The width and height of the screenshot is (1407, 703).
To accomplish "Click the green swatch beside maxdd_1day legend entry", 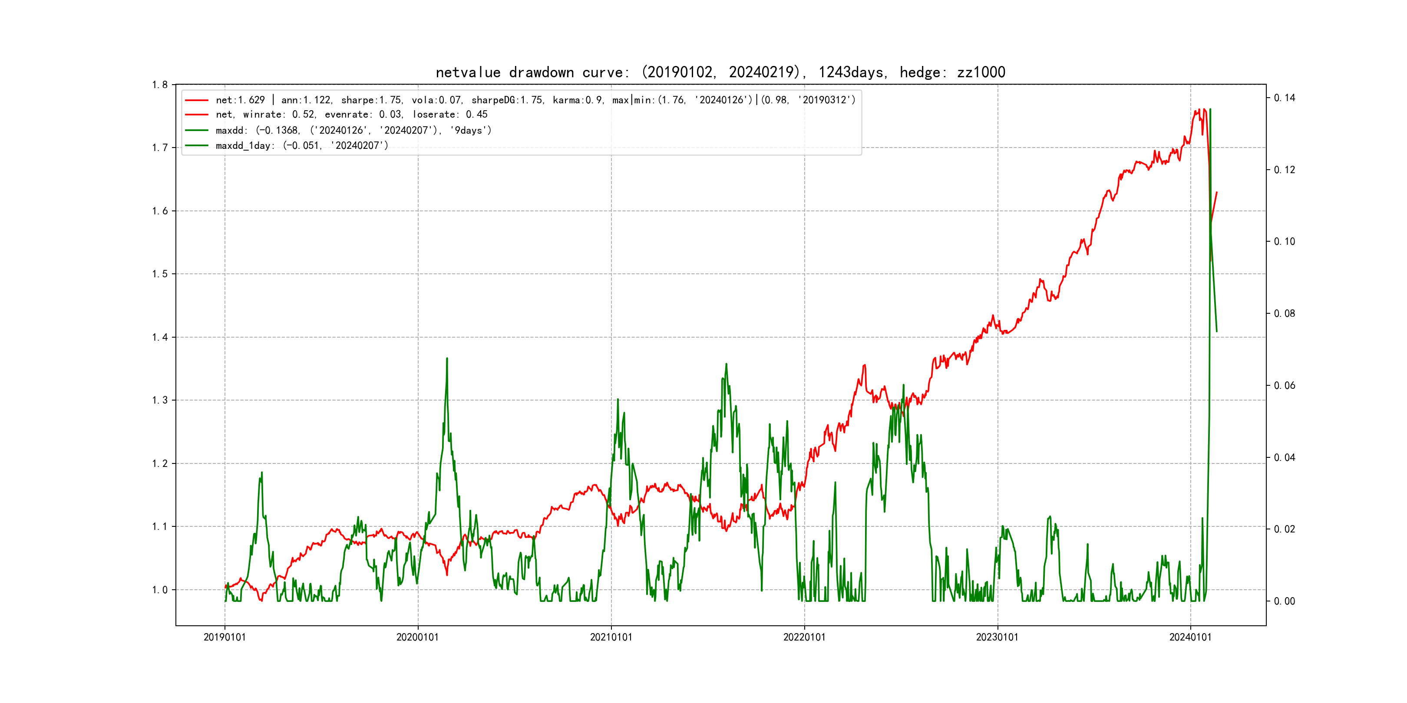I will 197,146.
